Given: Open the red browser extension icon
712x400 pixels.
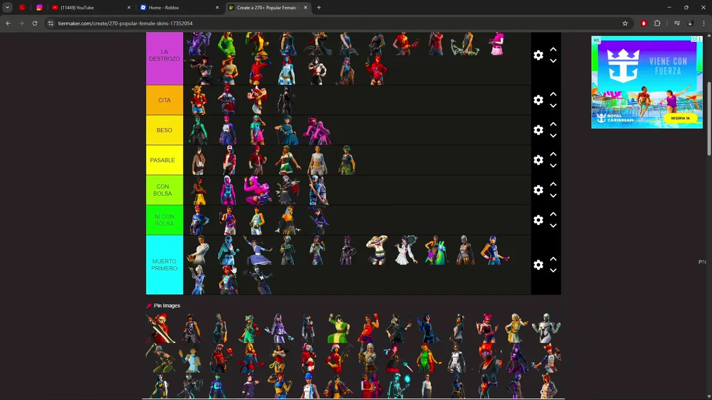Looking at the screenshot, I should pyautogui.click(x=644, y=23).
